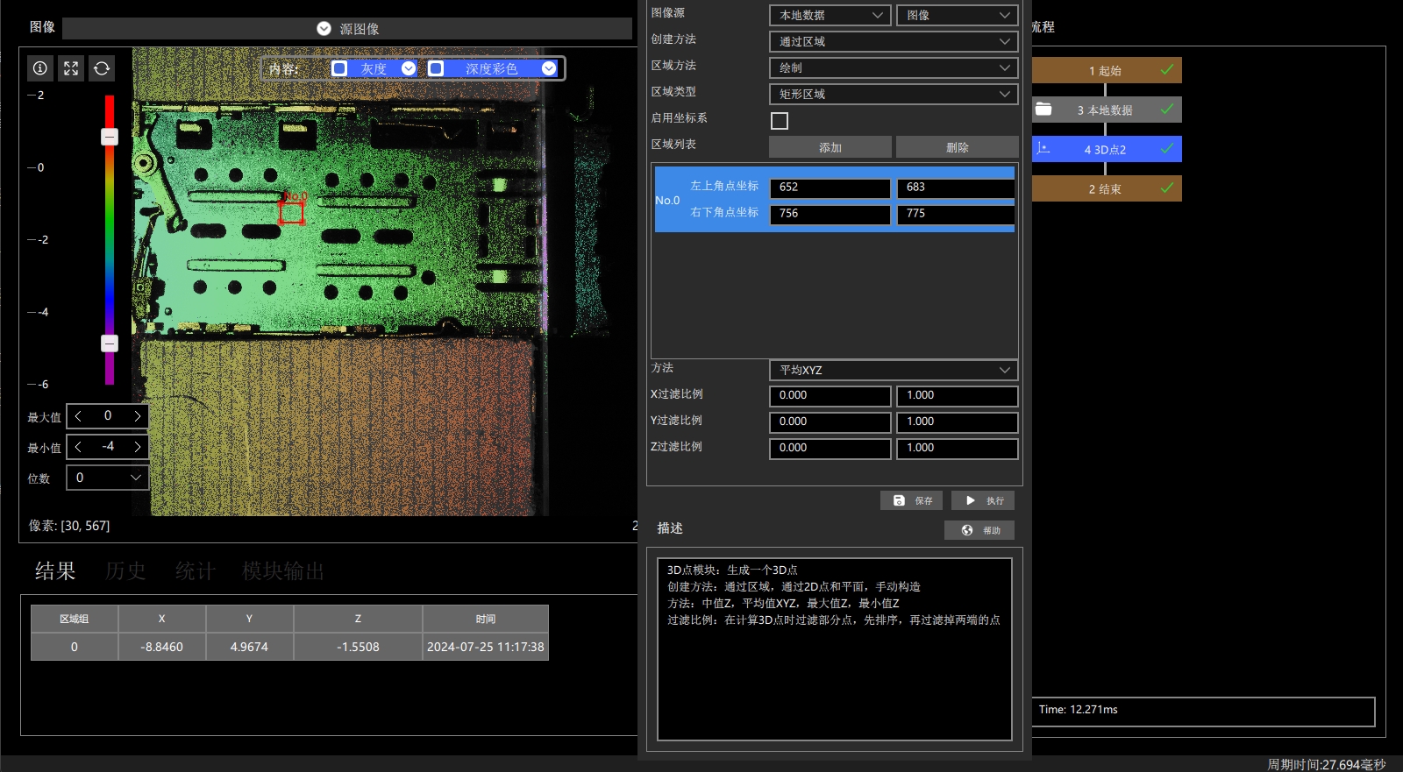Enable the 启用坐标系 checkbox
1403x772 pixels.
pos(780,121)
